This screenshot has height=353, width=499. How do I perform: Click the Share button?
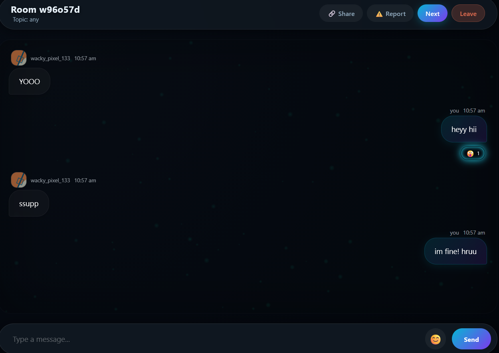pos(341,13)
